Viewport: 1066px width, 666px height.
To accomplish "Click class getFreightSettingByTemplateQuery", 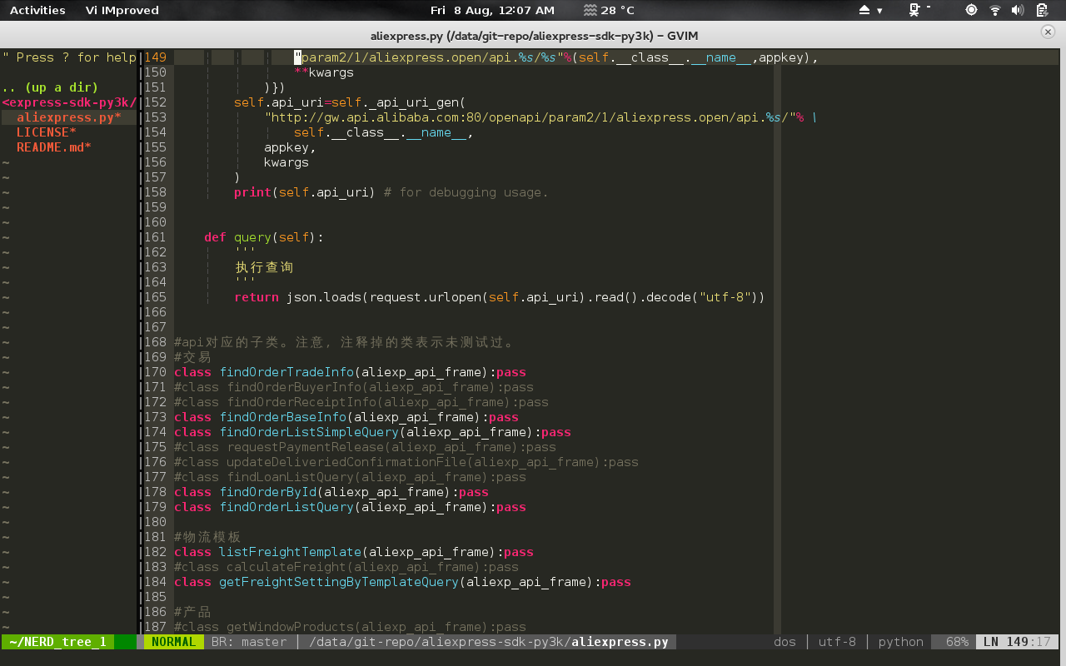I will [402, 582].
